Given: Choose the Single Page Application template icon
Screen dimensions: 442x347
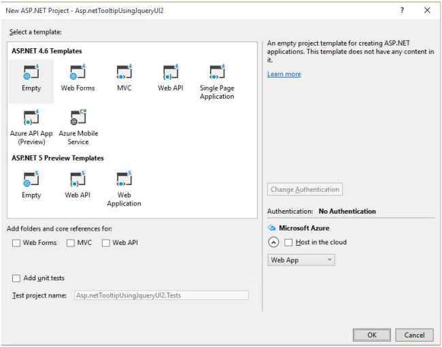Looking at the screenshot, I should (217, 72).
